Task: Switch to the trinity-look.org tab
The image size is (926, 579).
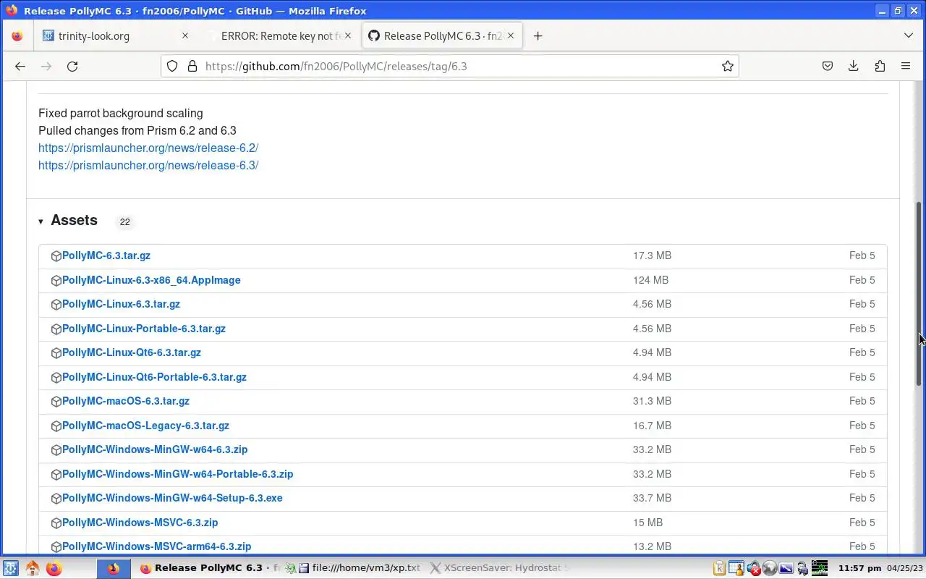Action: [x=116, y=35]
